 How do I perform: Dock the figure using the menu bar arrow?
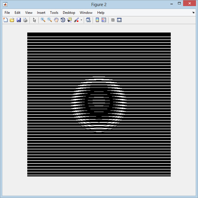coord(193,12)
